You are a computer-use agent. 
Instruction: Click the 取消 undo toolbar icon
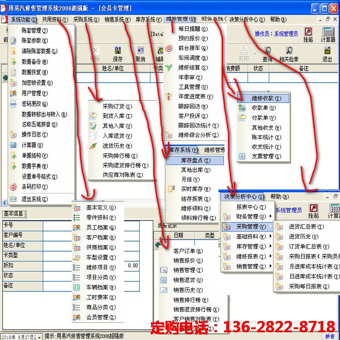(141, 54)
